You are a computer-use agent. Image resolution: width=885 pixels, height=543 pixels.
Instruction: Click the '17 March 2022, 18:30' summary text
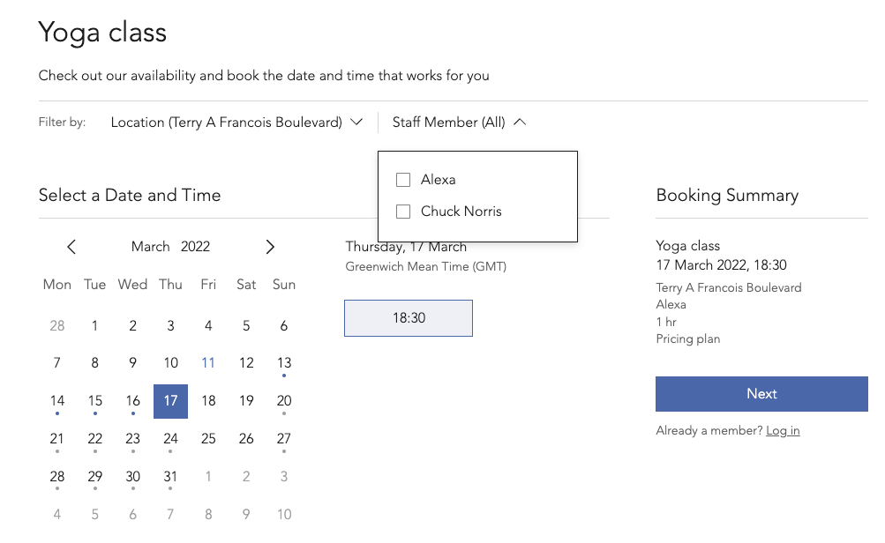coord(721,265)
